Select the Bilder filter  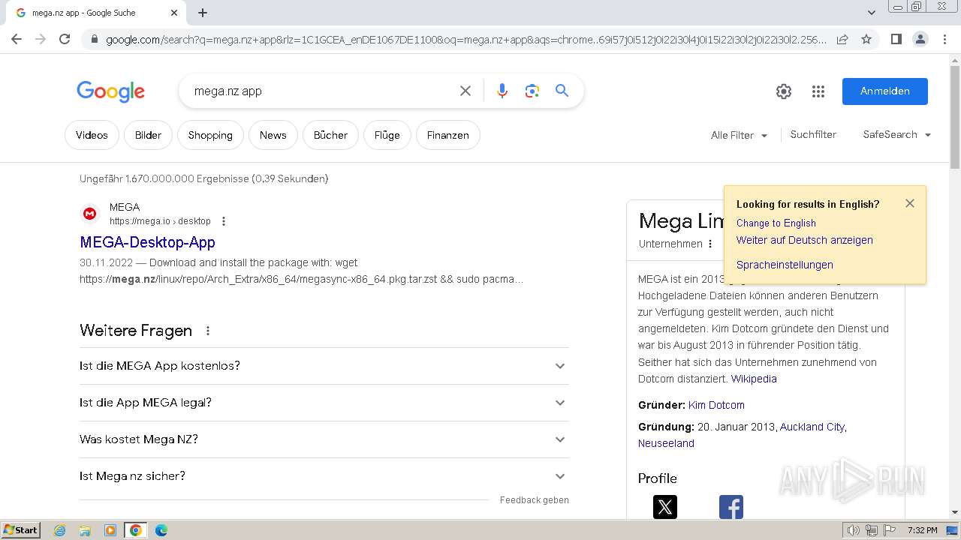[x=148, y=135]
